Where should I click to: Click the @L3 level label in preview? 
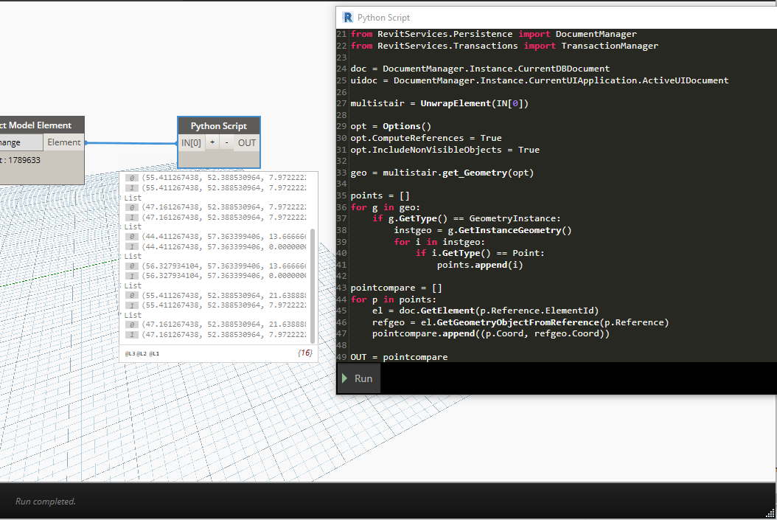130,354
